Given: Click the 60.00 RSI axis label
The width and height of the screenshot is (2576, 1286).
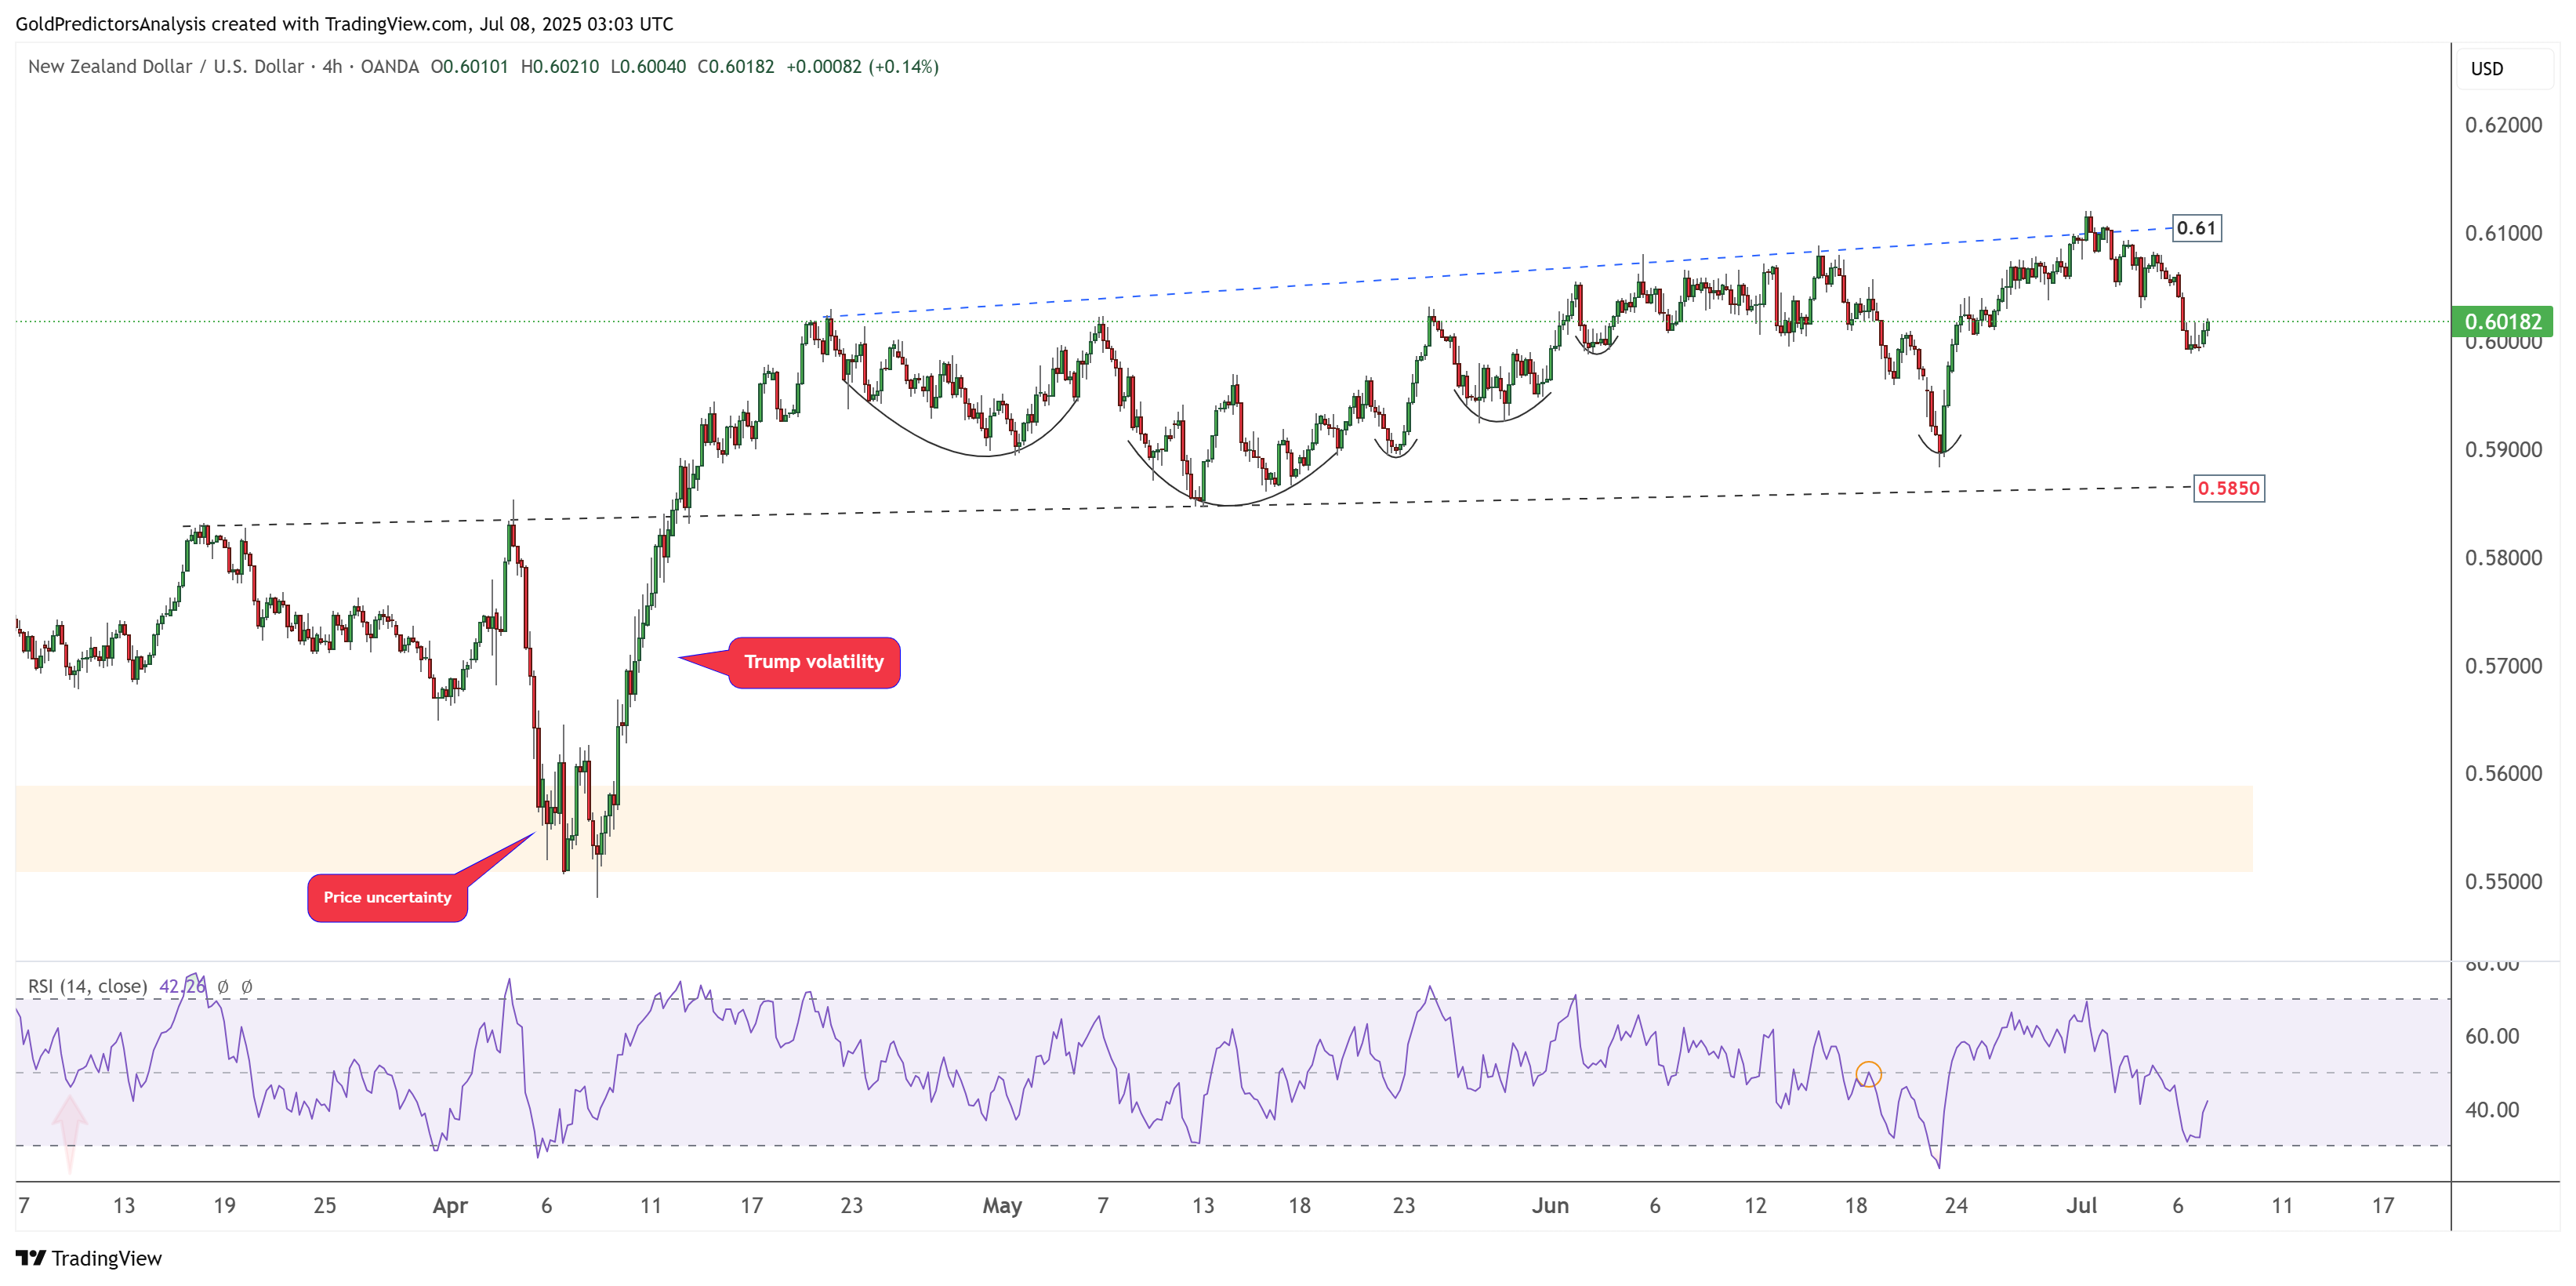Looking at the screenshot, I should [2492, 1036].
